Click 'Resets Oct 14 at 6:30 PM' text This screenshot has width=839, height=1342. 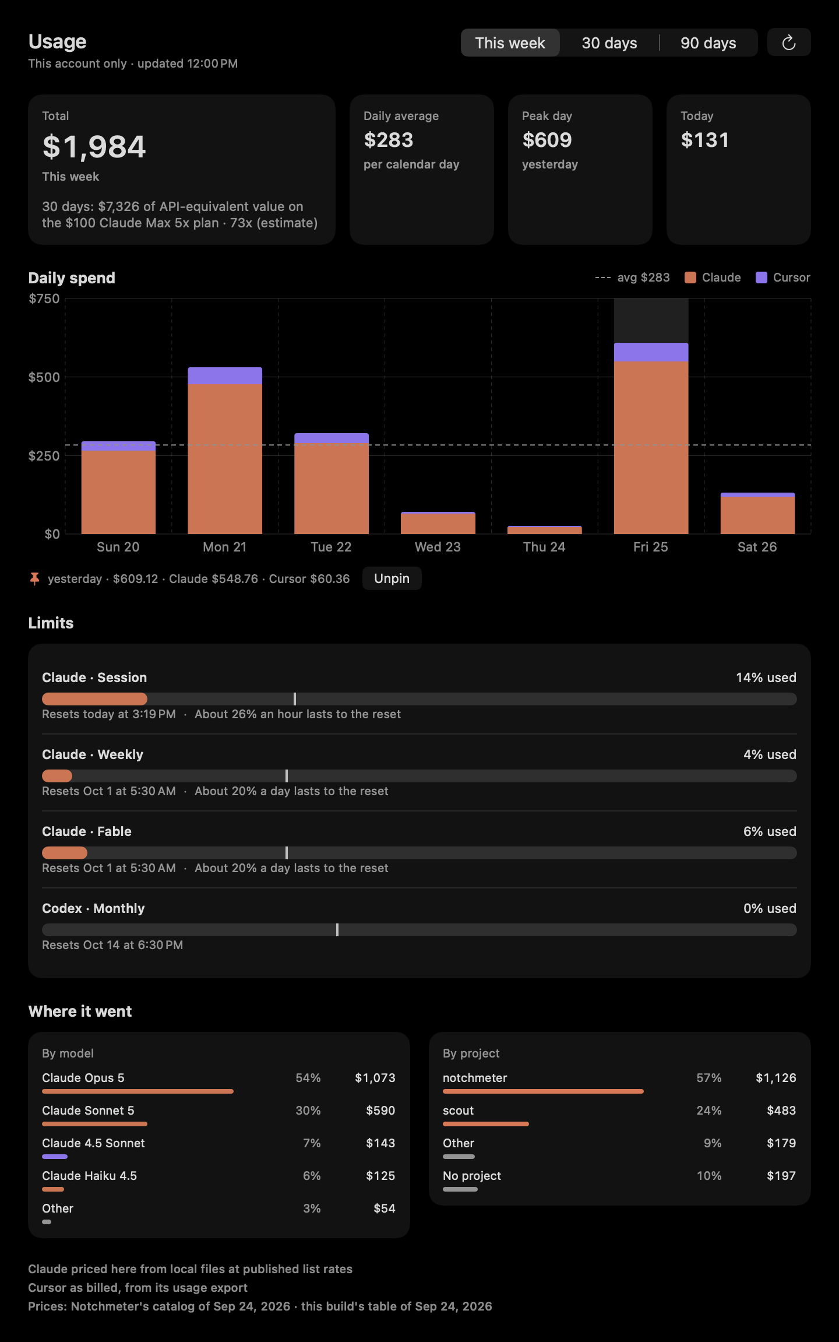click(112, 945)
